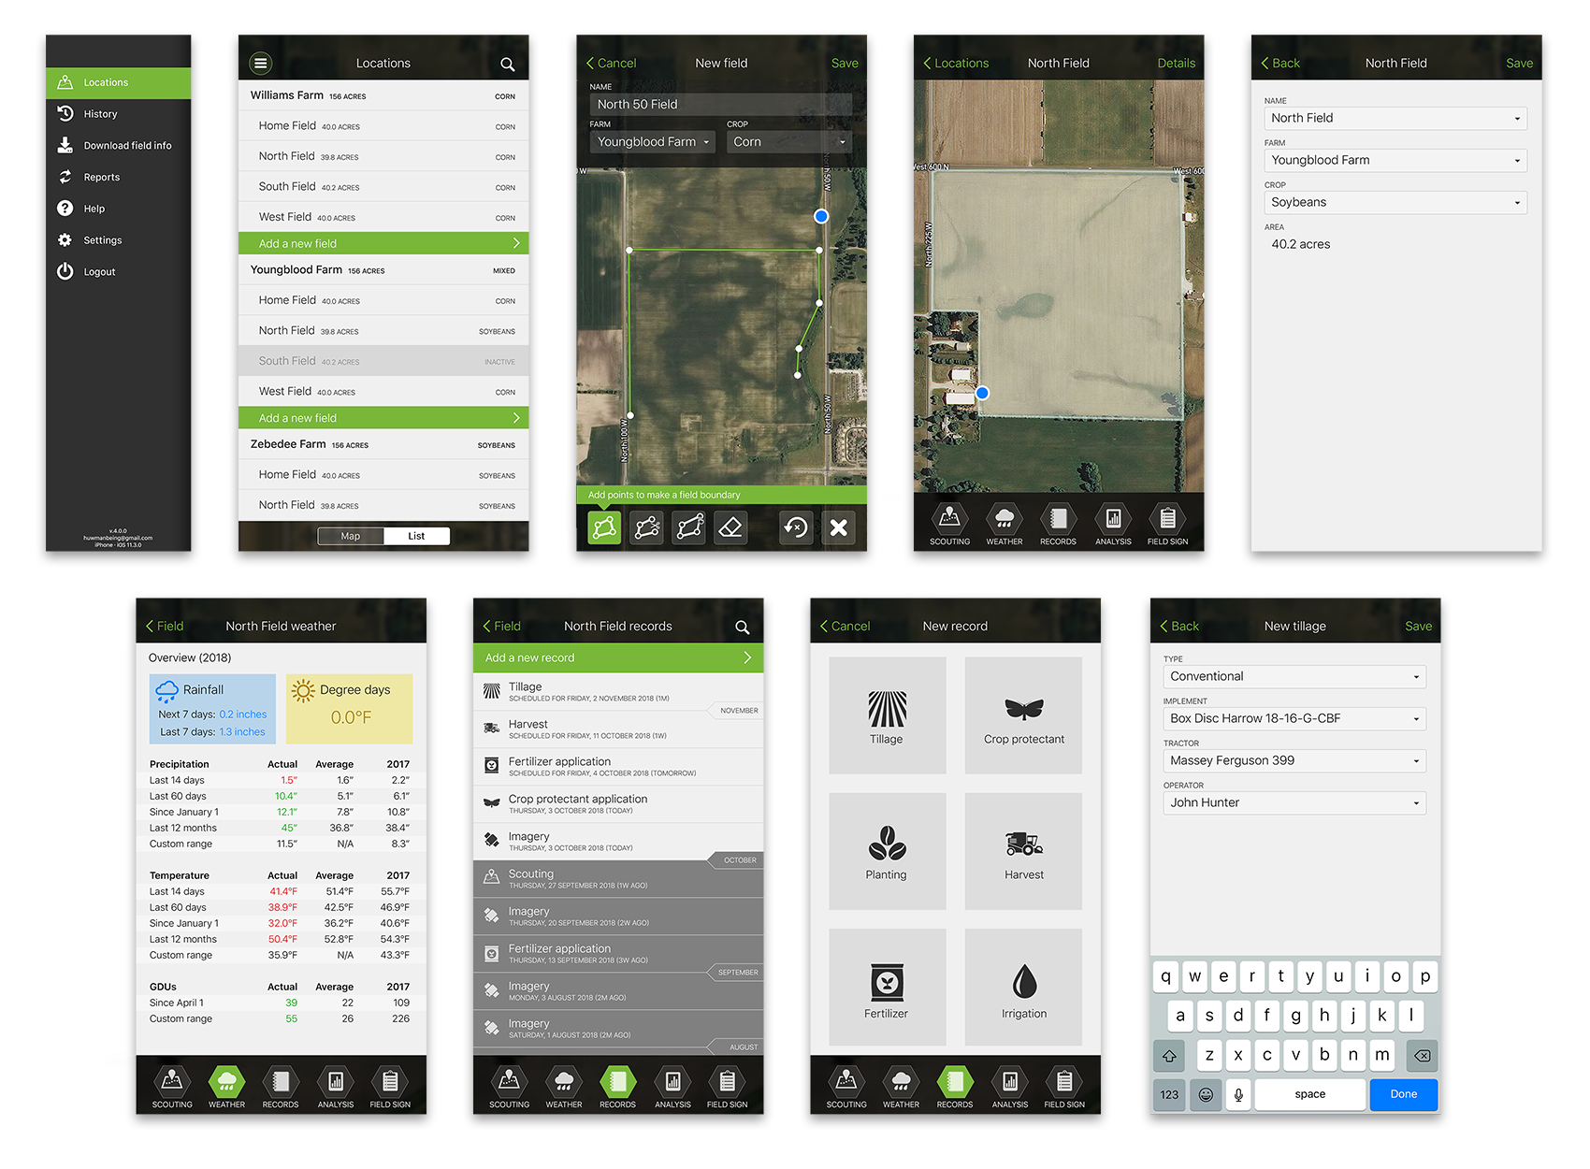
Task: Toggle the shift key on the keyboard
Action: click(1169, 1056)
